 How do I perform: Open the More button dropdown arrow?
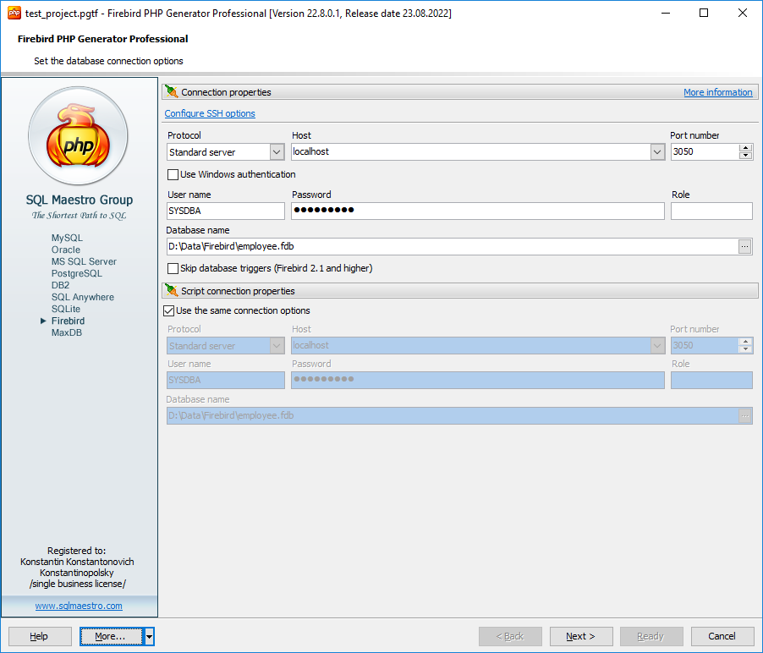pyautogui.click(x=149, y=636)
